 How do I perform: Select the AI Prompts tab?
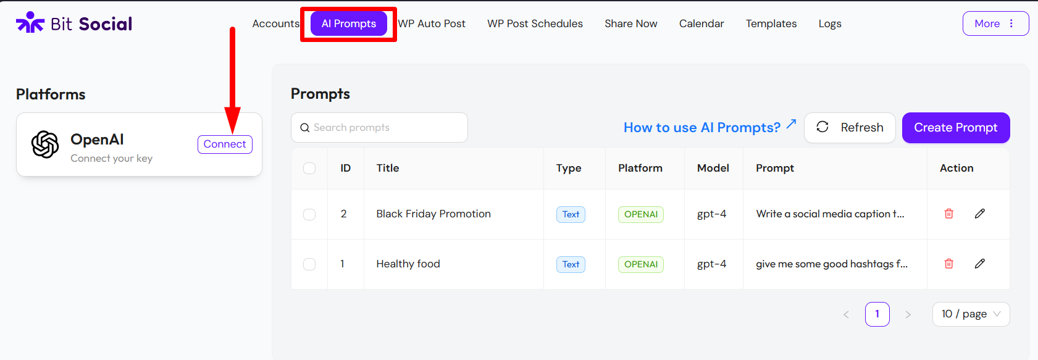[349, 23]
